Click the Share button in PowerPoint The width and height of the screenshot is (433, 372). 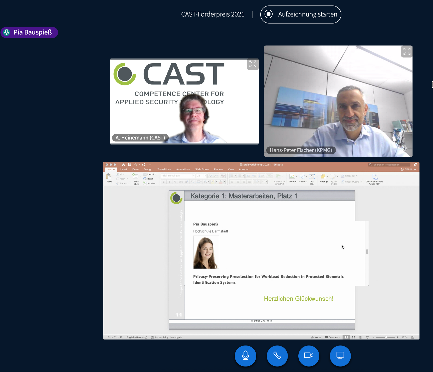406,169
